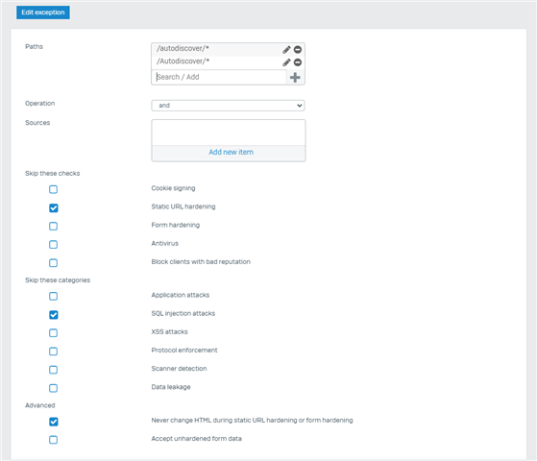Check Application attacks category
Screen dimensions: 537x461
[53, 296]
